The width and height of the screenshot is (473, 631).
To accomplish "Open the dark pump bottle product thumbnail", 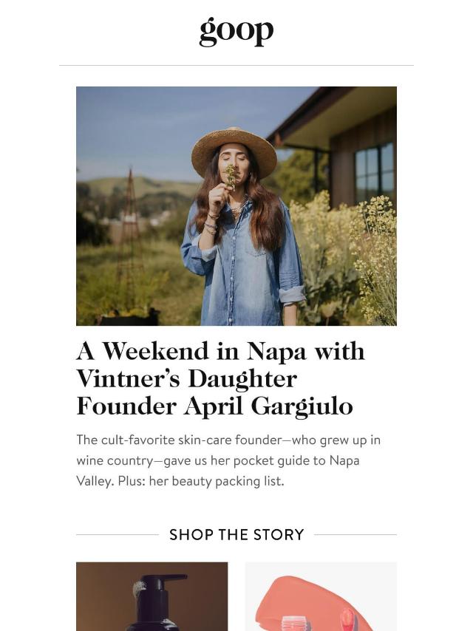I will (152, 596).
